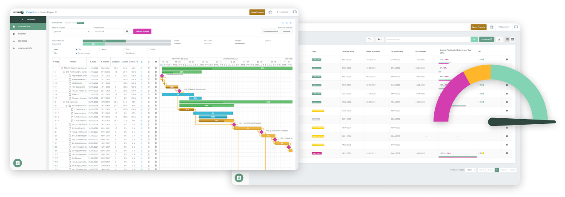Open the items per page dropdown

click(470, 170)
